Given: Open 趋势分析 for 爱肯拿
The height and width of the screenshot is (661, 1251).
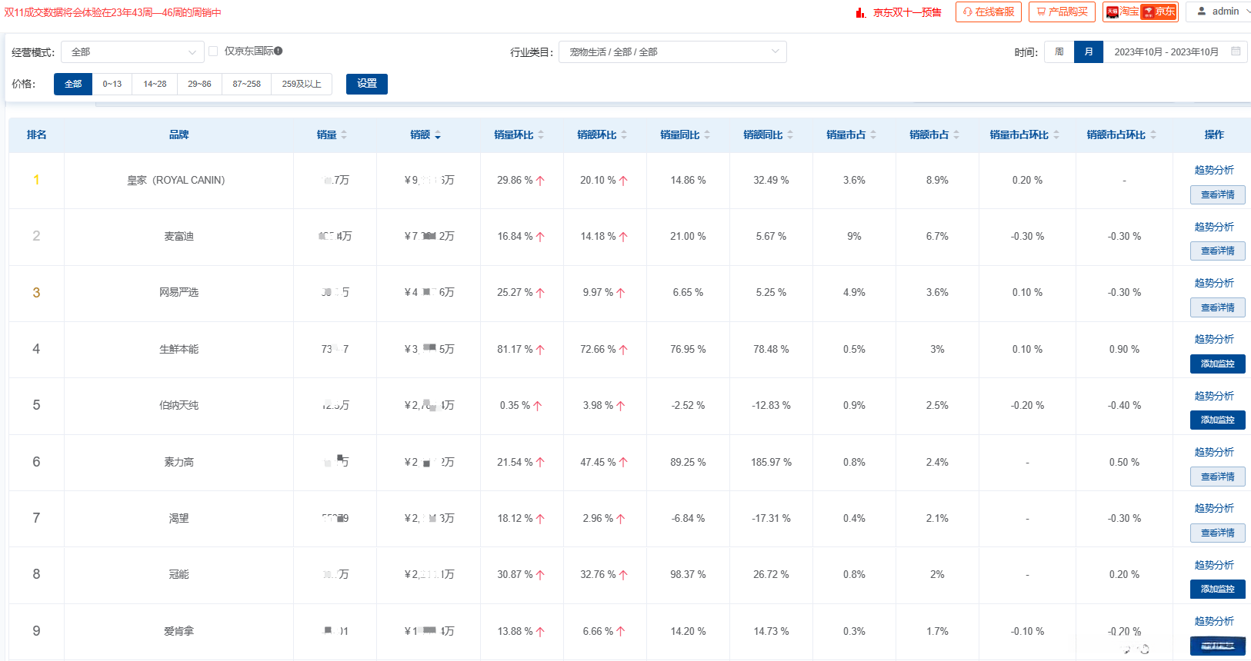Looking at the screenshot, I should pos(1214,621).
